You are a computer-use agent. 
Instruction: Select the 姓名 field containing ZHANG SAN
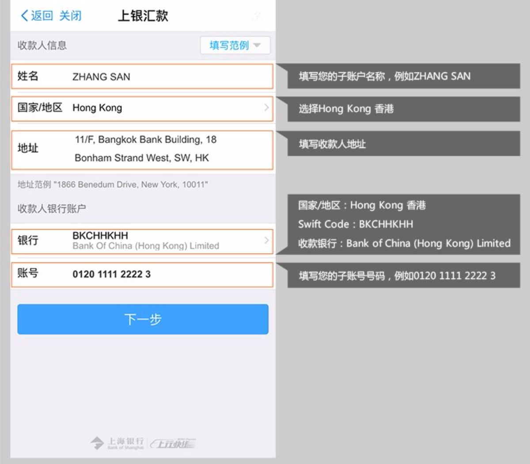tap(142, 76)
